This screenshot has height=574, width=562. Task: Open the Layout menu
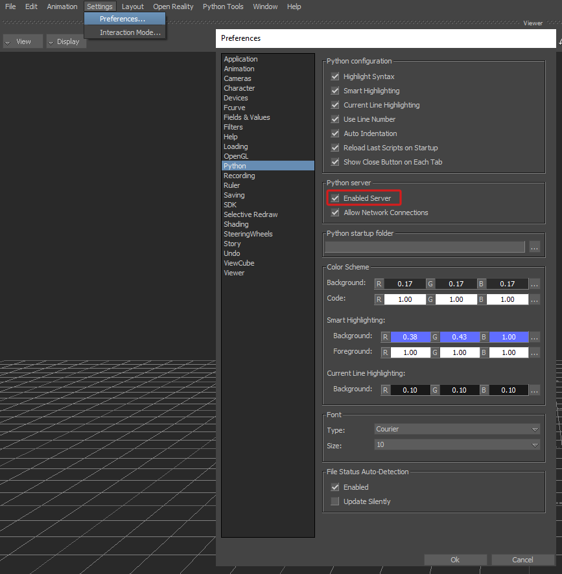133,6
